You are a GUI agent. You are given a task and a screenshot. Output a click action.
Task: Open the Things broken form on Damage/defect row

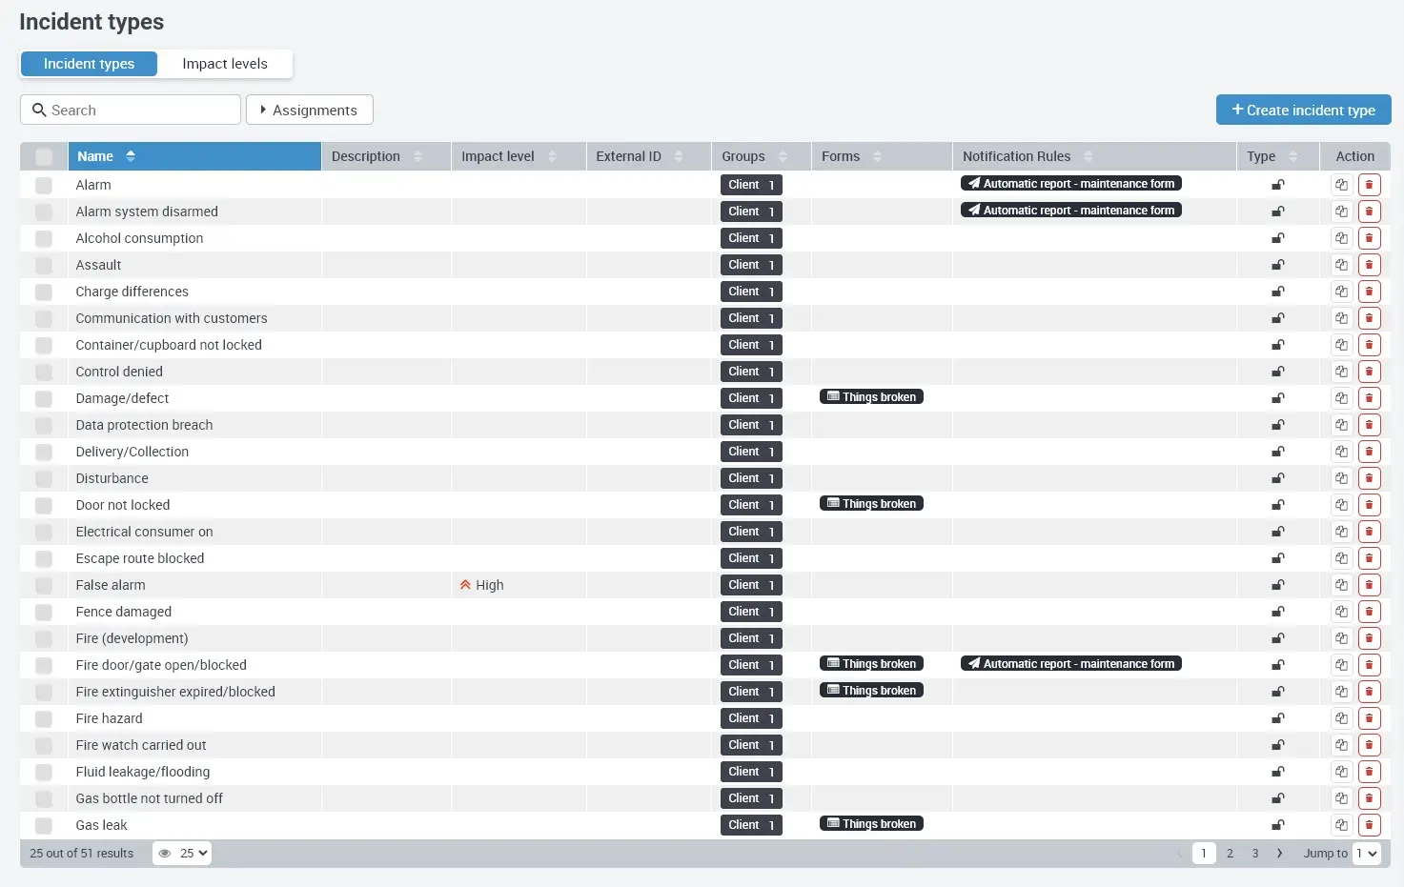tap(870, 396)
